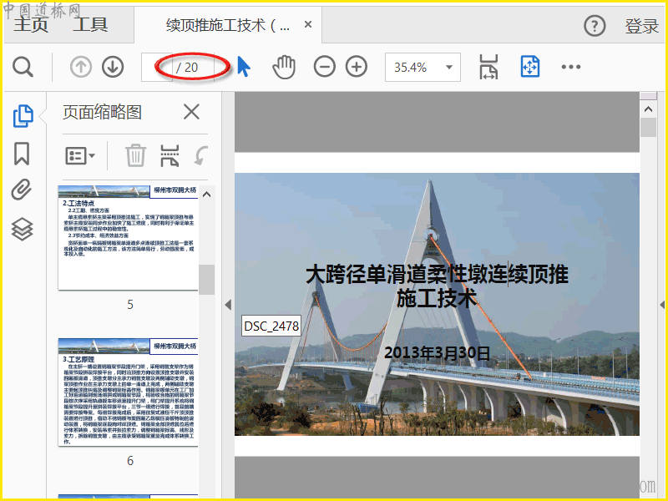
Task: Activate the selection arrow tool
Action: [244, 67]
